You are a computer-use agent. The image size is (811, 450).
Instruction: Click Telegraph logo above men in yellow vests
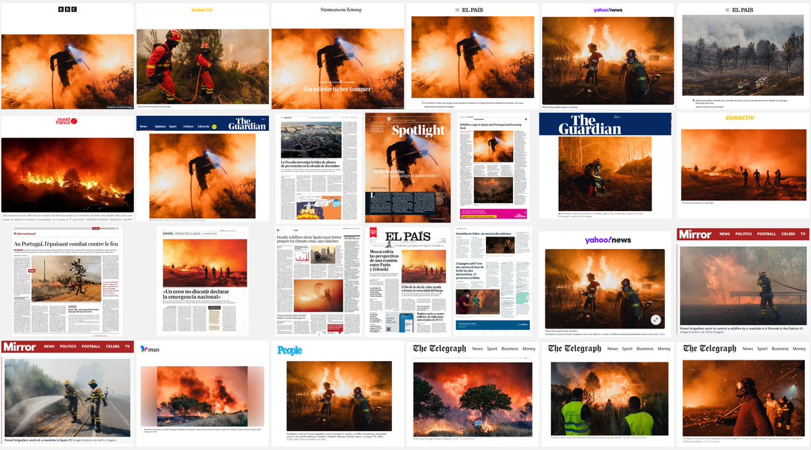click(574, 349)
